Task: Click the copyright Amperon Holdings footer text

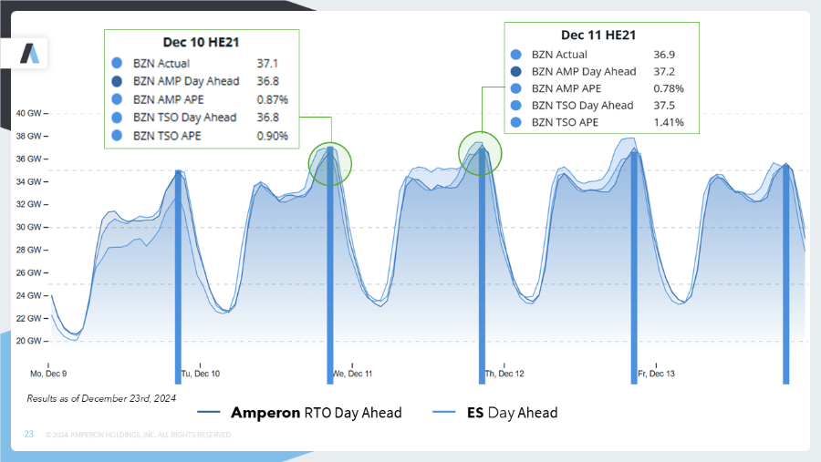Action: tap(139, 435)
